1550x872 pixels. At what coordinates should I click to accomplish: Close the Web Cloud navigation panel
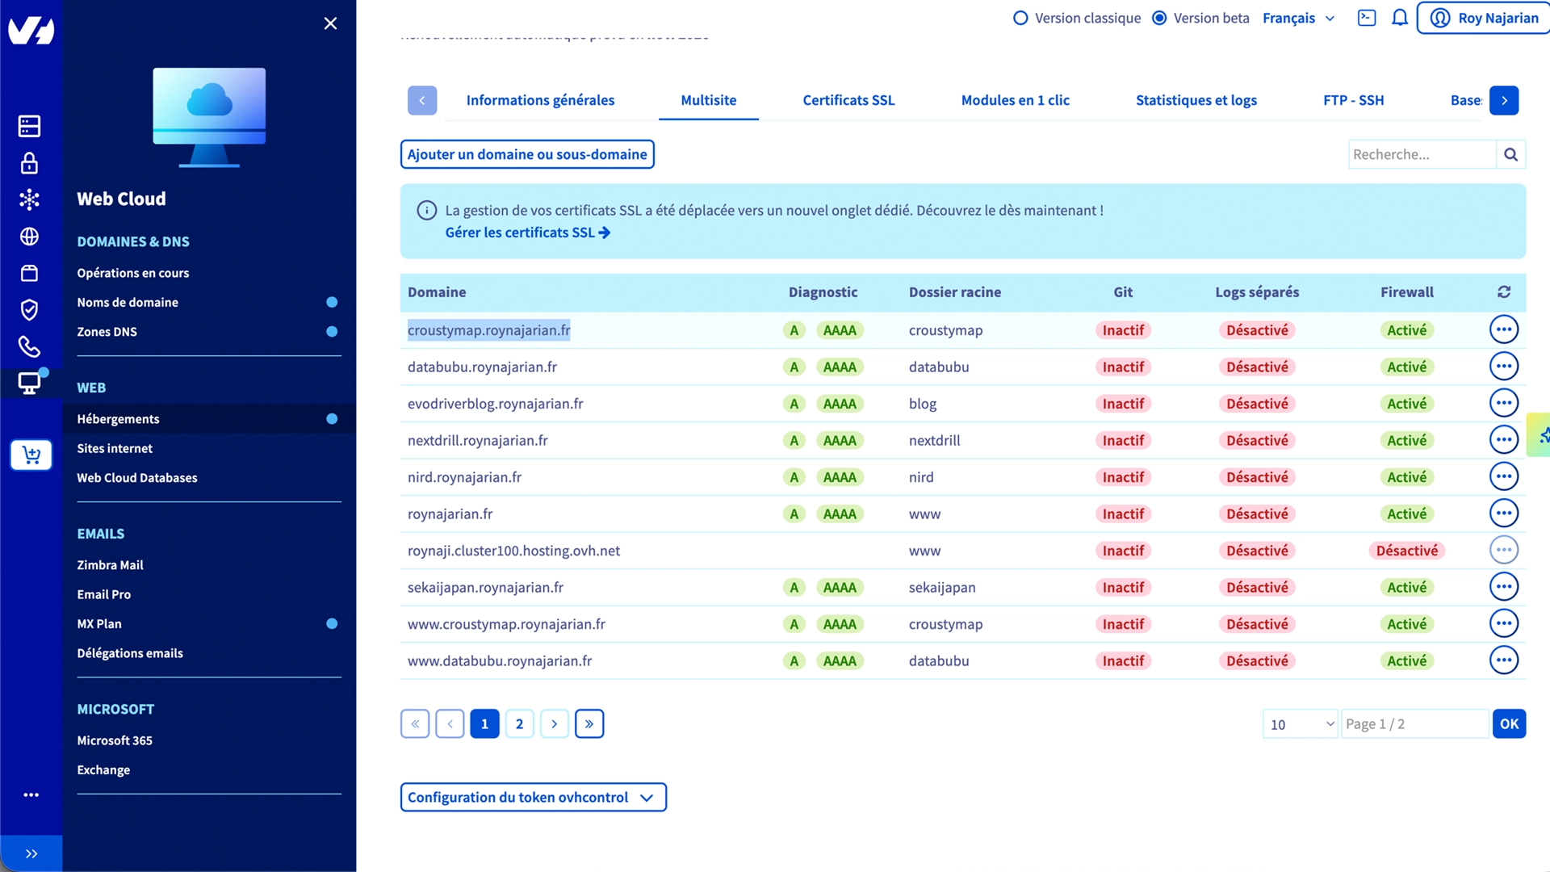click(x=330, y=23)
